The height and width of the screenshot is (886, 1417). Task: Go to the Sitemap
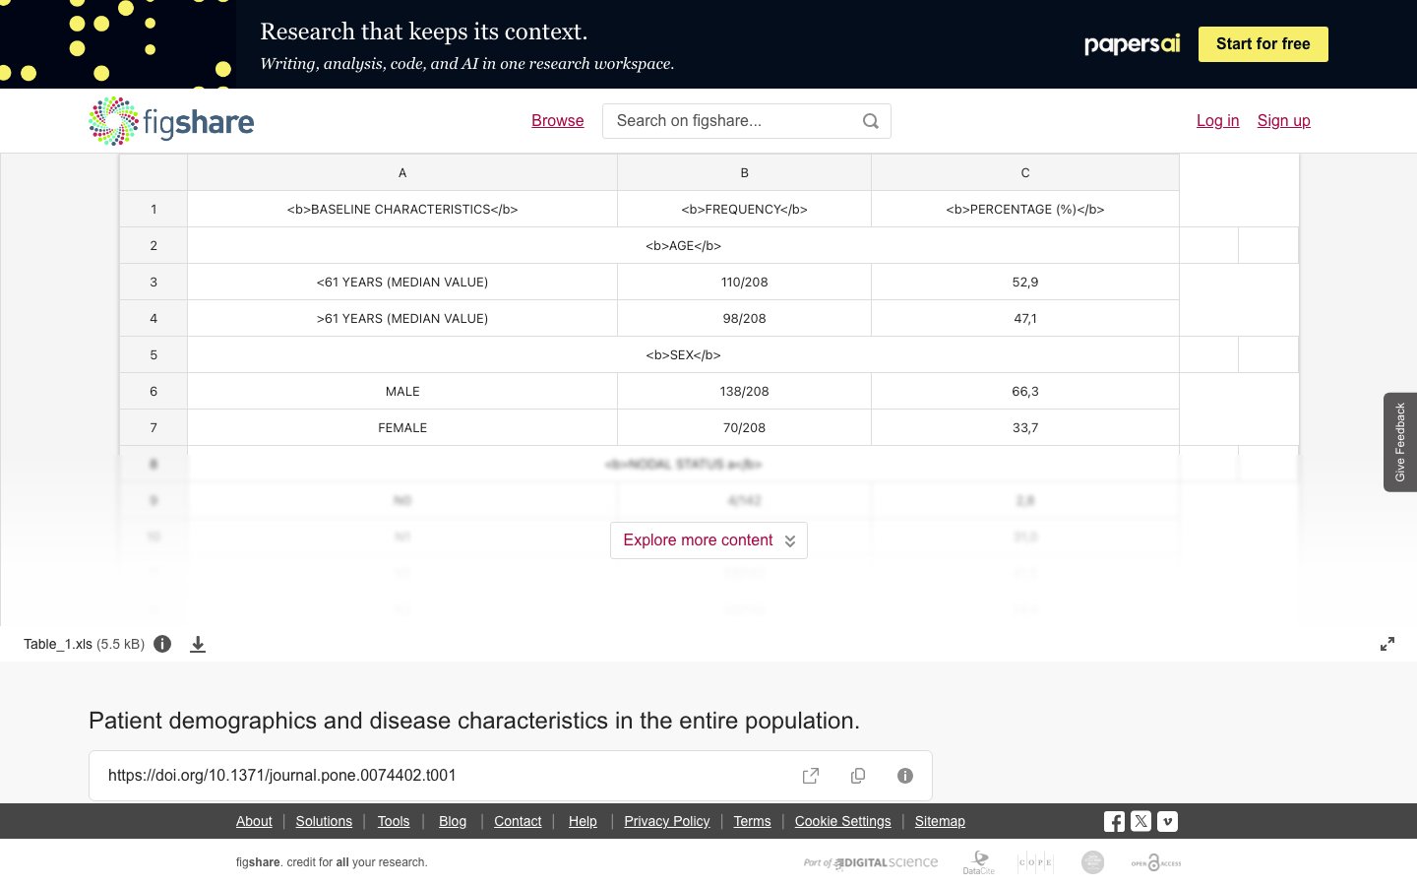[x=940, y=821]
